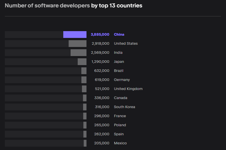The image size is (226, 150).
Task: Click the chart title heading text
Action: click(x=73, y=6)
